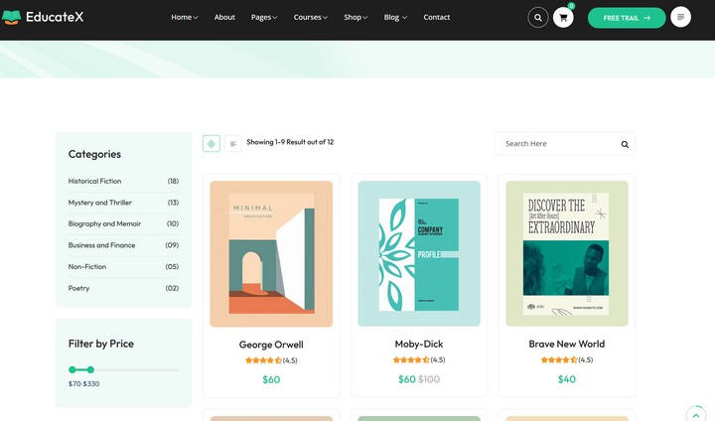Click the cart count badge
Viewport: 715px width, 421px height.
pos(571,6)
